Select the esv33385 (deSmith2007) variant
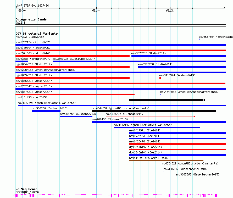This screenshot has width=233, height=198. pos(22,61)
